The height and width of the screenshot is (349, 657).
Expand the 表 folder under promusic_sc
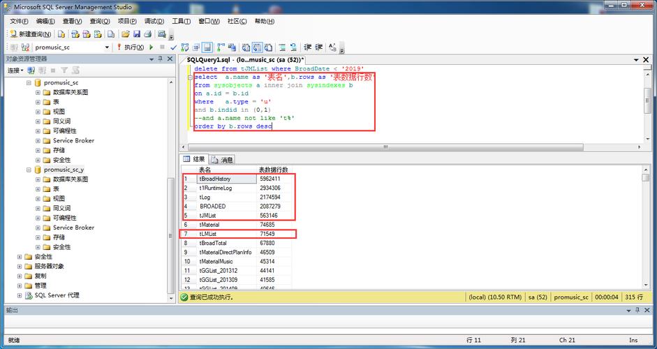point(38,102)
